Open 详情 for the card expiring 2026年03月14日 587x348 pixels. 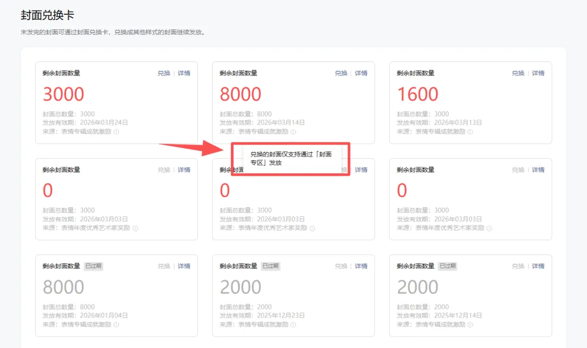[361, 73]
